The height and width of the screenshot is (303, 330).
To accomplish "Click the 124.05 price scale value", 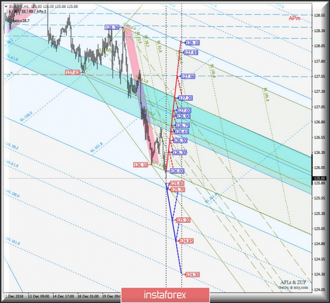I will (319, 290).
